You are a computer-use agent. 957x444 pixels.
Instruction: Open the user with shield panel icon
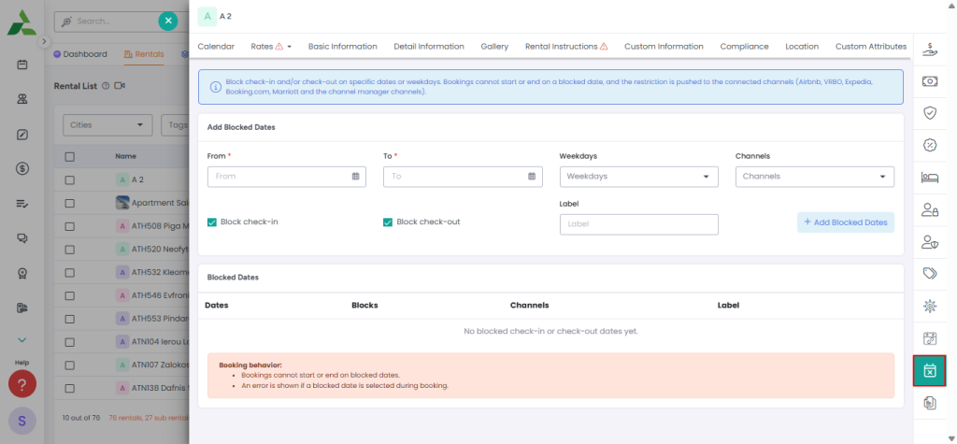pyautogui.click(x=929, y=242)
